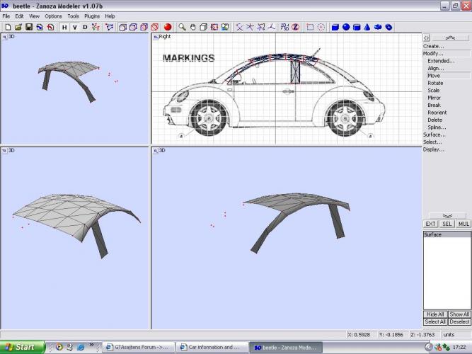Screen dimensions: 472x354
Task: Open the Tools menu
Action: (73, 16)
